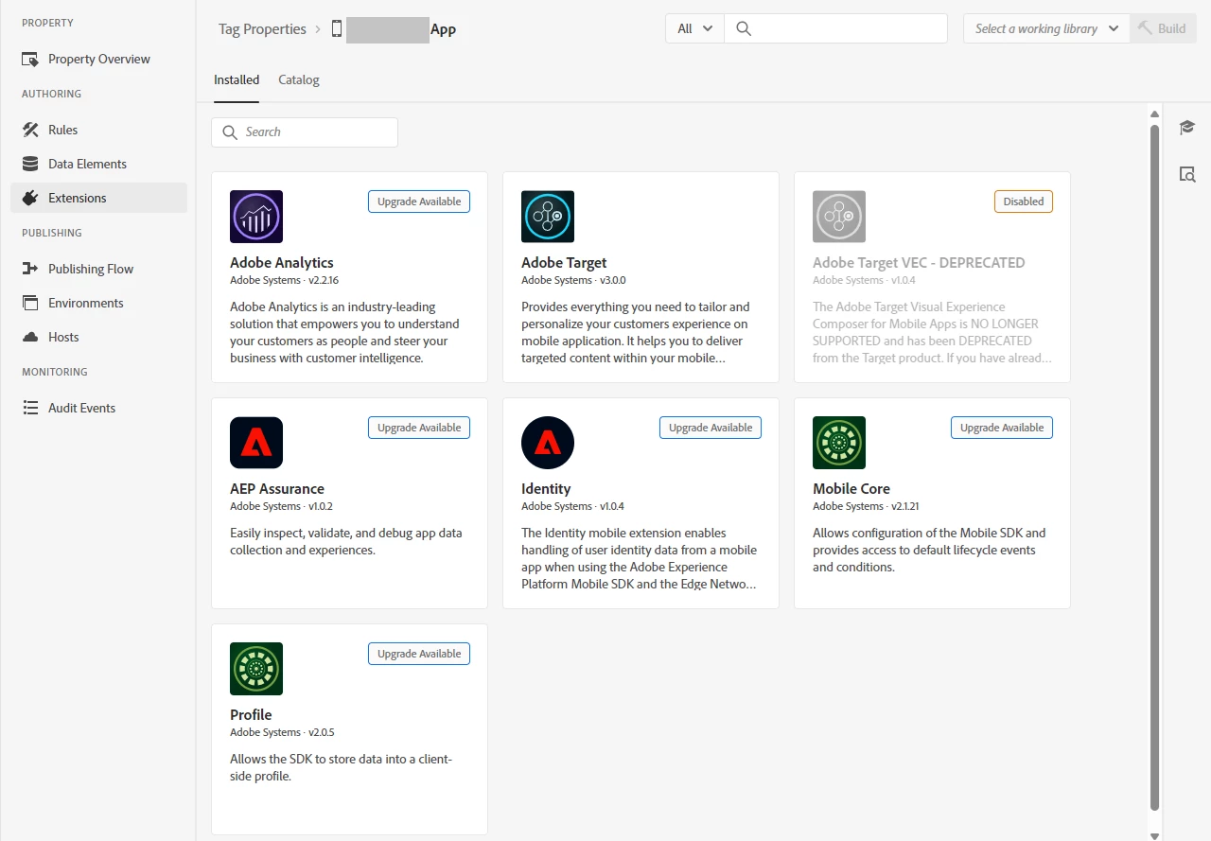
Task: Click the Build button
Action: click(x=1163, y=28)
